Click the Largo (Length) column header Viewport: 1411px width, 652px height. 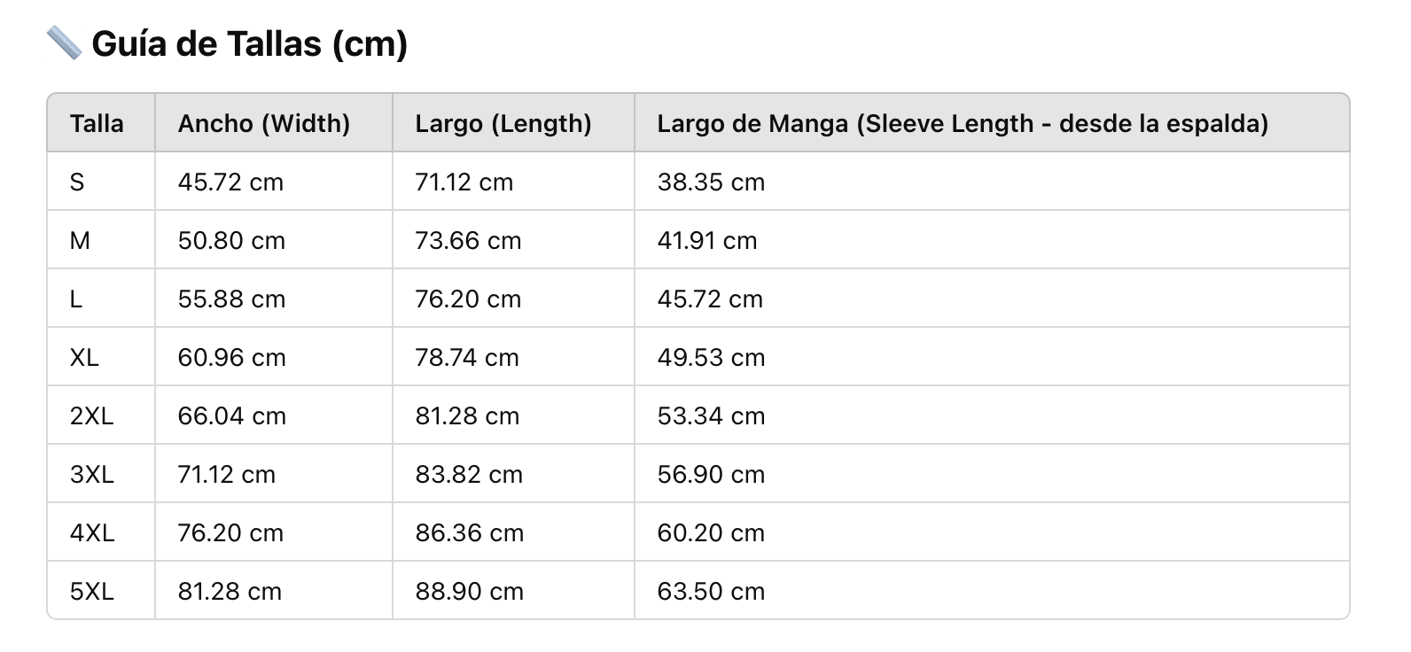pyautogui.click(x=503, y=123)
